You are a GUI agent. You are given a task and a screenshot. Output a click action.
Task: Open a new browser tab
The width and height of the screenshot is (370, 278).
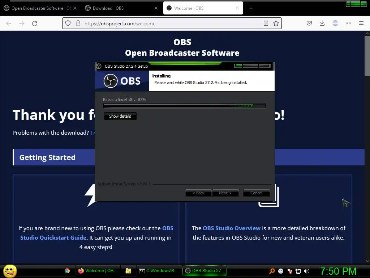point(251,8)
